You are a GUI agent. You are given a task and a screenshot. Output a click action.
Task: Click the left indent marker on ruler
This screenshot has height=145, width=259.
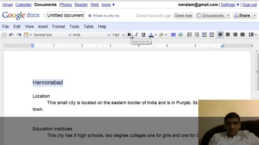32,46
